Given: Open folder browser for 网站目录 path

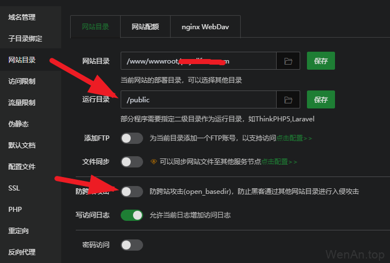Looking at the screenshot, I should click(x=288, y=61).
